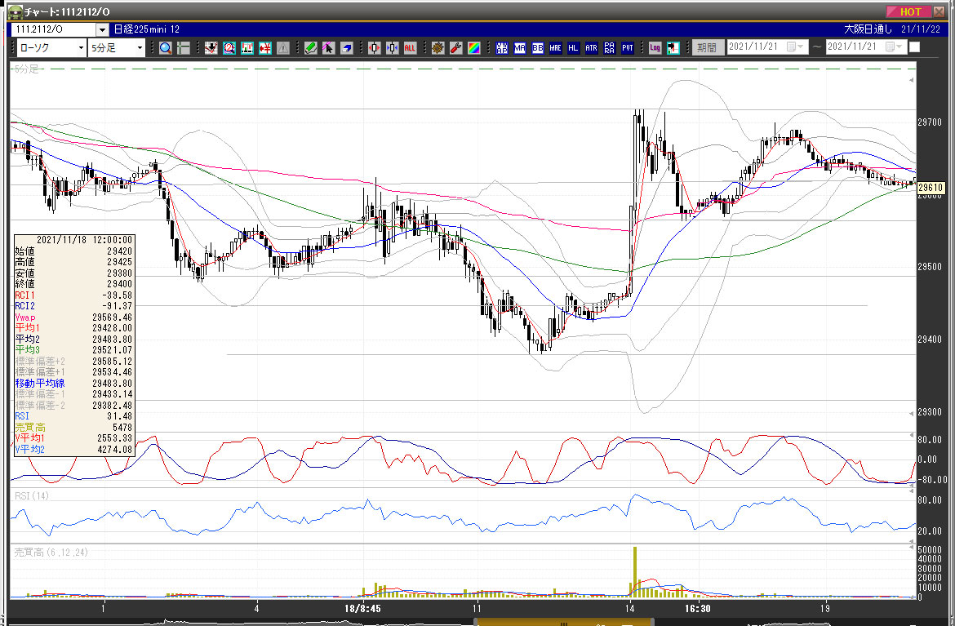Click the red down-arrow chart icon
The height and width of the screenshot is (626, 955).
pyautogui.click(x=211, y=47)
